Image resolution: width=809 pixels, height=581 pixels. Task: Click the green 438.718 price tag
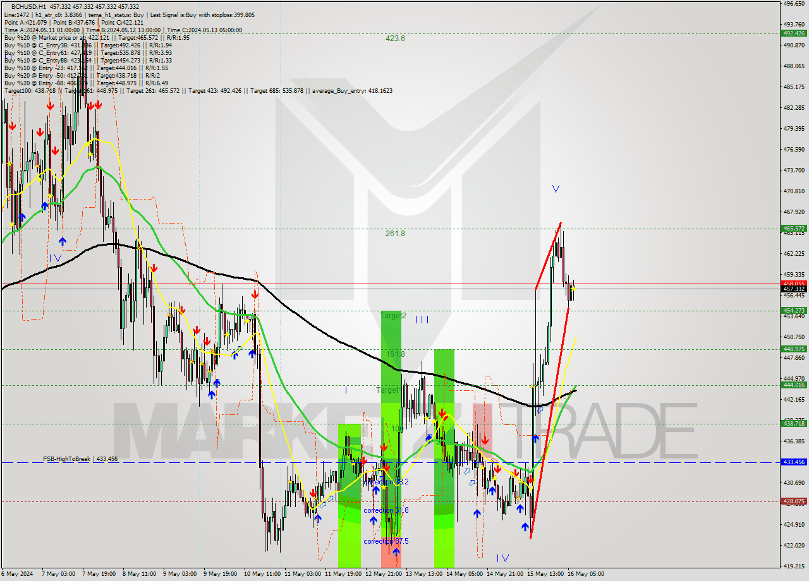coord(794,423)
